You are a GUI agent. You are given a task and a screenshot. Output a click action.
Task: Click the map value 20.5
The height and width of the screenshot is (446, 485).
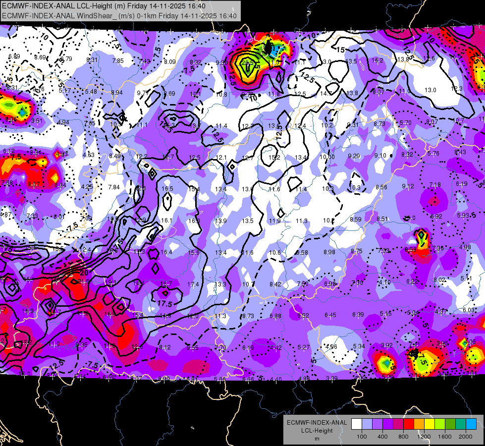pyautogui.click(x=247, y=62)
